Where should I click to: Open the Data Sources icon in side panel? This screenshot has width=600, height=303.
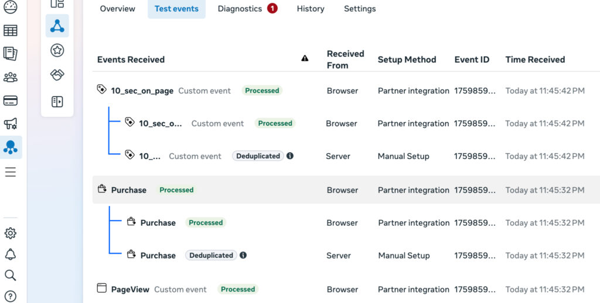pyautogui.click(x=57, y=26)
